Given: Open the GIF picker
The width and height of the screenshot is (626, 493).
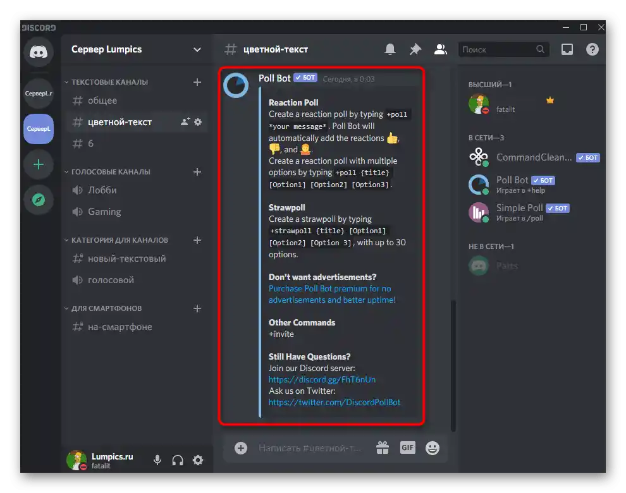Looking at the screenshot, I should [x=408, y=448].
